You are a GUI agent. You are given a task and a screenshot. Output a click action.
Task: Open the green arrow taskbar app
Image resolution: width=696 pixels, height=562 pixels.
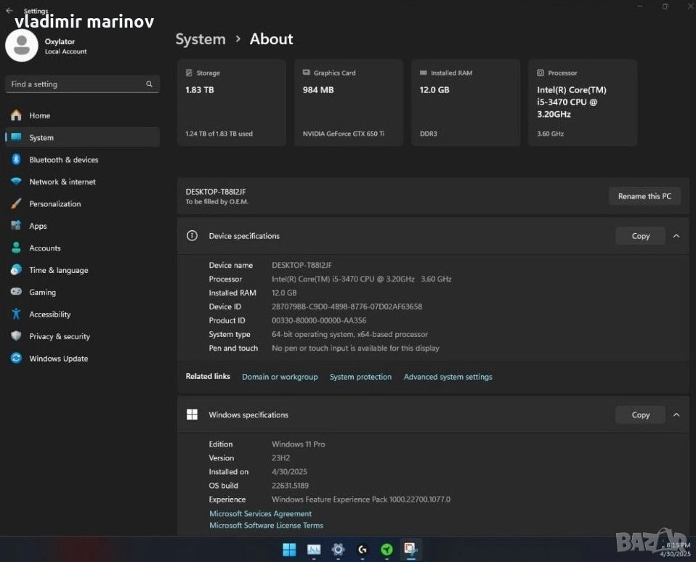click(x=387, y=550)
